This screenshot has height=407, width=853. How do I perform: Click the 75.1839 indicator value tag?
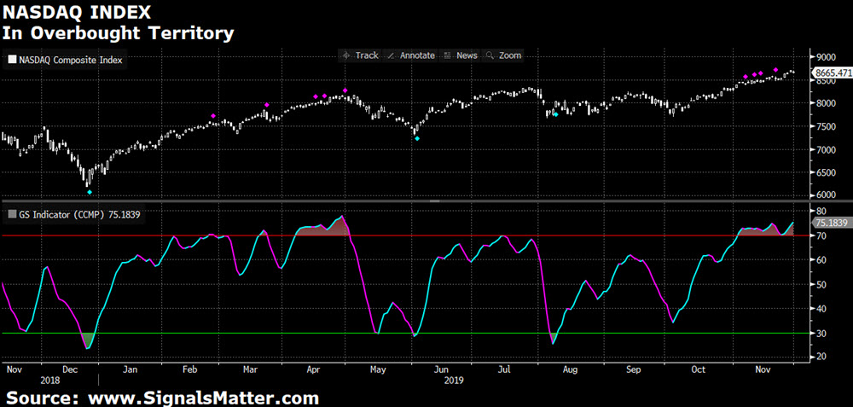tap(832, 223)
